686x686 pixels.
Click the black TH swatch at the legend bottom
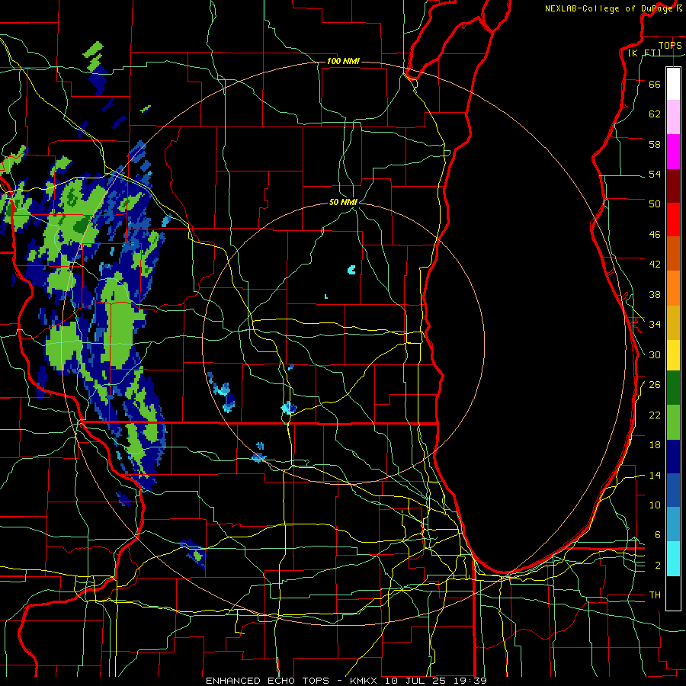[673, 593]
